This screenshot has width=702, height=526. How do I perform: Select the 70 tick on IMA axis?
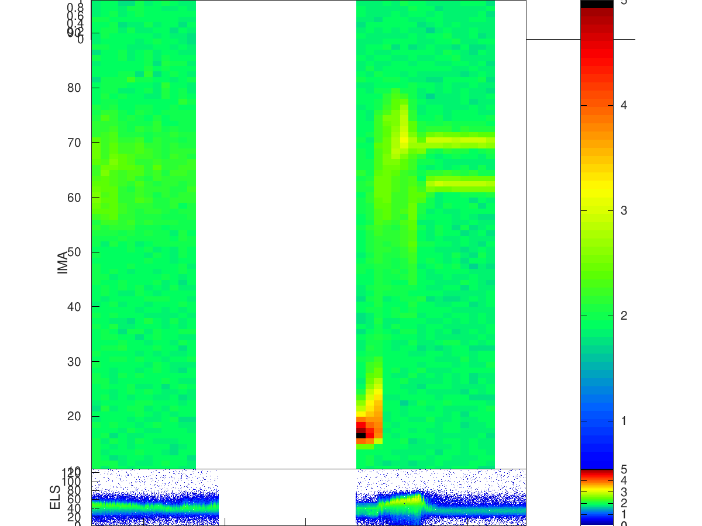(x=74, y=142)
